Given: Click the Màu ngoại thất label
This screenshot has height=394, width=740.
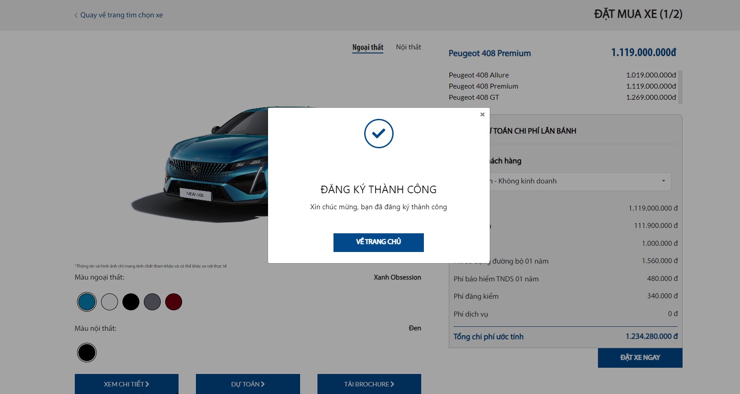Looking at the screenshot, I should click(99, 277).
